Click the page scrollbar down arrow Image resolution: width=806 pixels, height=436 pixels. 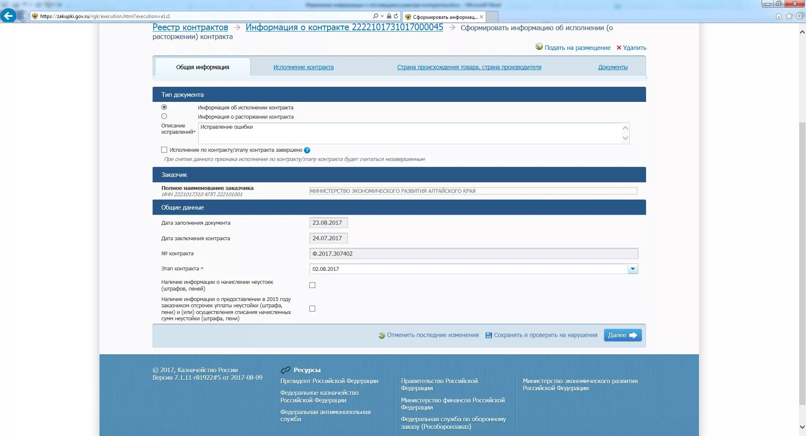click(x=802, y=427)
